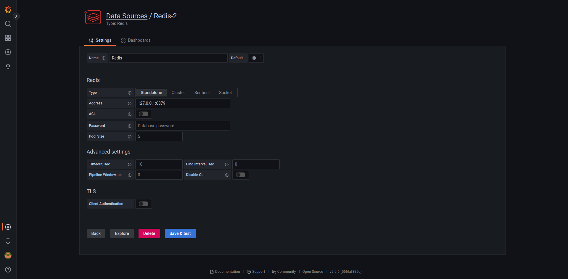Show info icon next to Ping Interval
Viewport: 568px width, 279px height.
point(227,165)
